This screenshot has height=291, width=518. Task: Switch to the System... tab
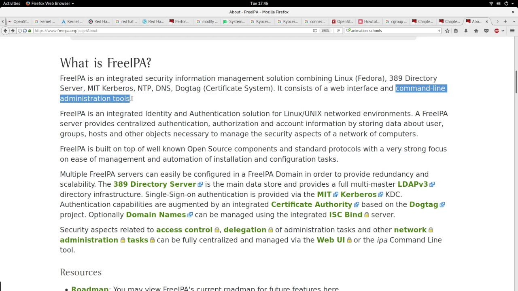234,21
